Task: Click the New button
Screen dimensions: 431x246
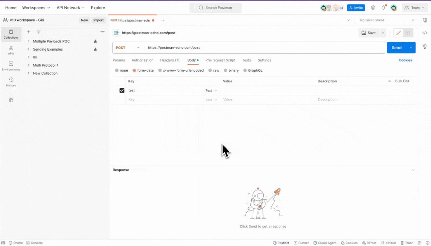Action: (x=84, y=20)
